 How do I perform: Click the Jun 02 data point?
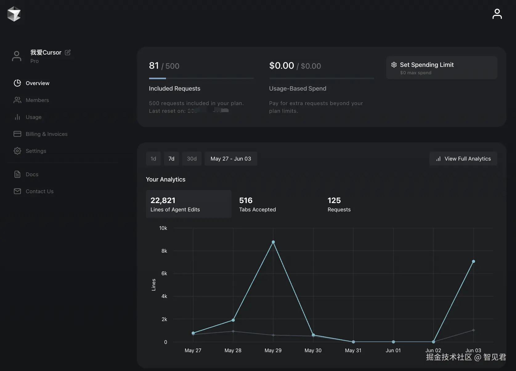pyautogui.click(x=433, y=342)
